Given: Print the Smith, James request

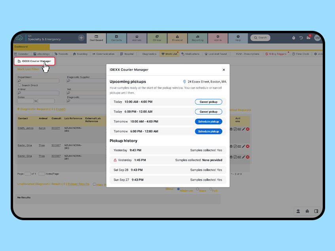Looking at the screenshot, I should (231, 129).
